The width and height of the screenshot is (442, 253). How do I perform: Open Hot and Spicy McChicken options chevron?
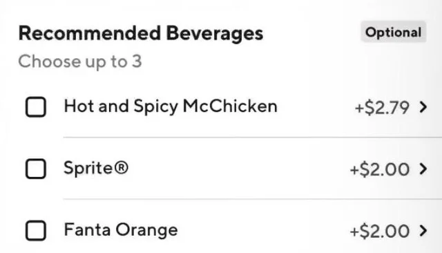[423, 107]
